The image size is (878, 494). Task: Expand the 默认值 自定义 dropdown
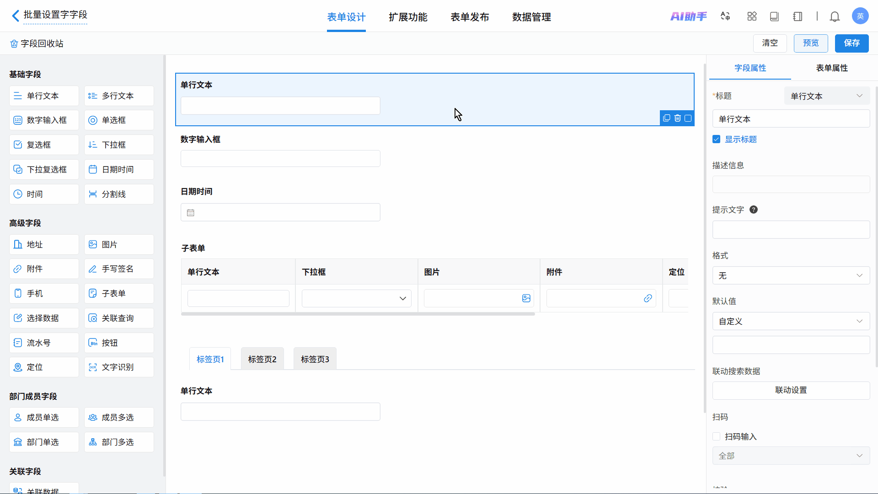[x=791, y=321]
